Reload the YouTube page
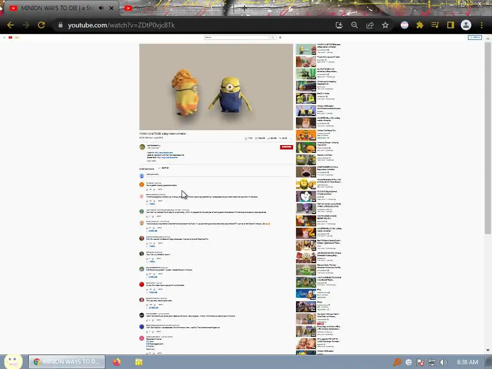Image resolution: width=492 pixels, height=369 pixels. coord(41,25)
